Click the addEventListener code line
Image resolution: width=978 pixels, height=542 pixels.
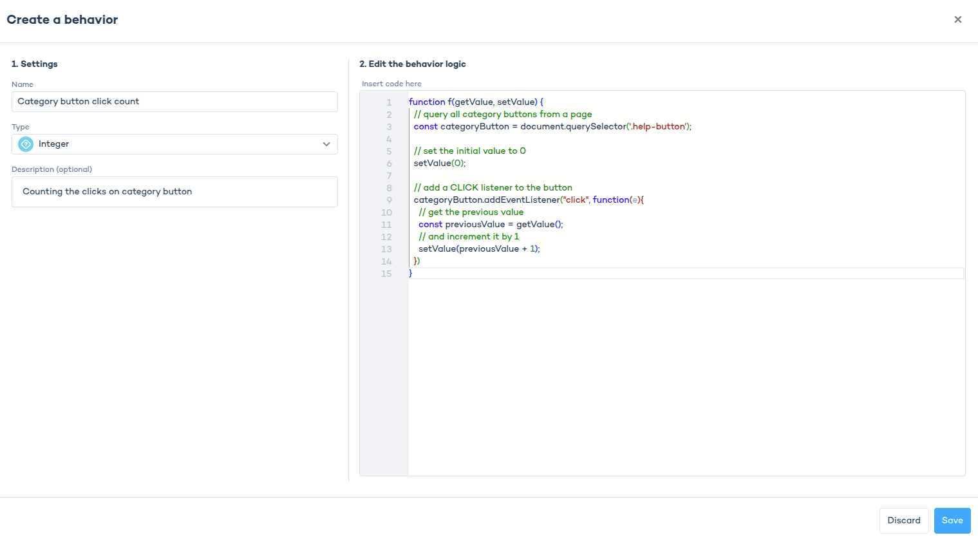pyautogui.click(x=528, y=200)
